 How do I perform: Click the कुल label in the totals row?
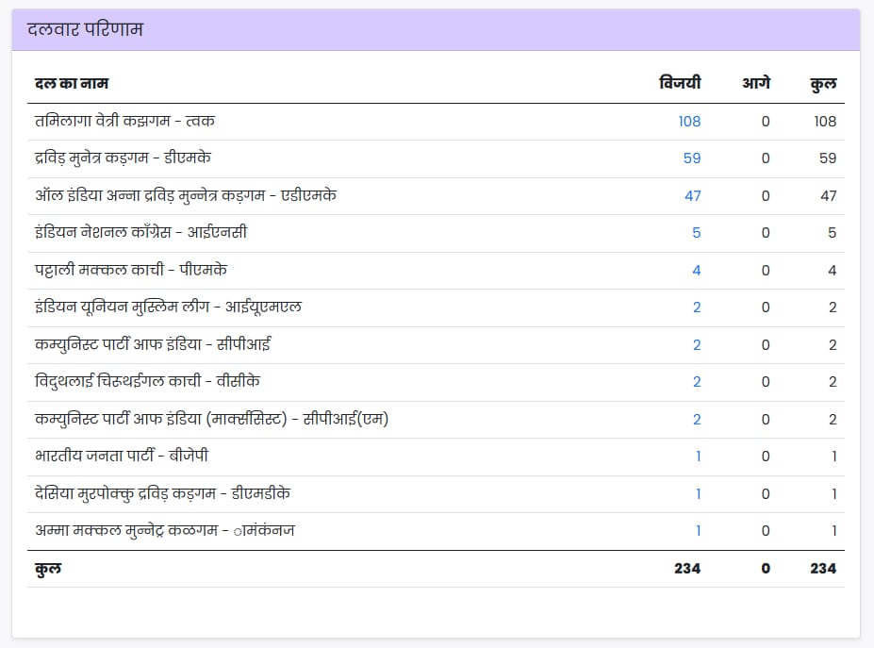click(48, 569)
